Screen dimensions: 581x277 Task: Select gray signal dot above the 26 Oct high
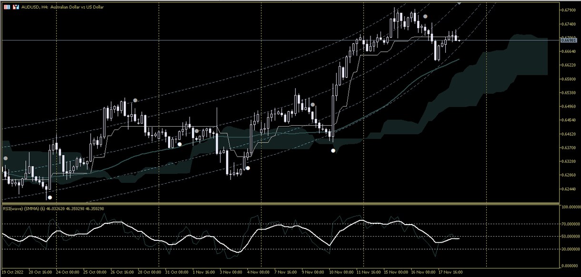[135, 100]
